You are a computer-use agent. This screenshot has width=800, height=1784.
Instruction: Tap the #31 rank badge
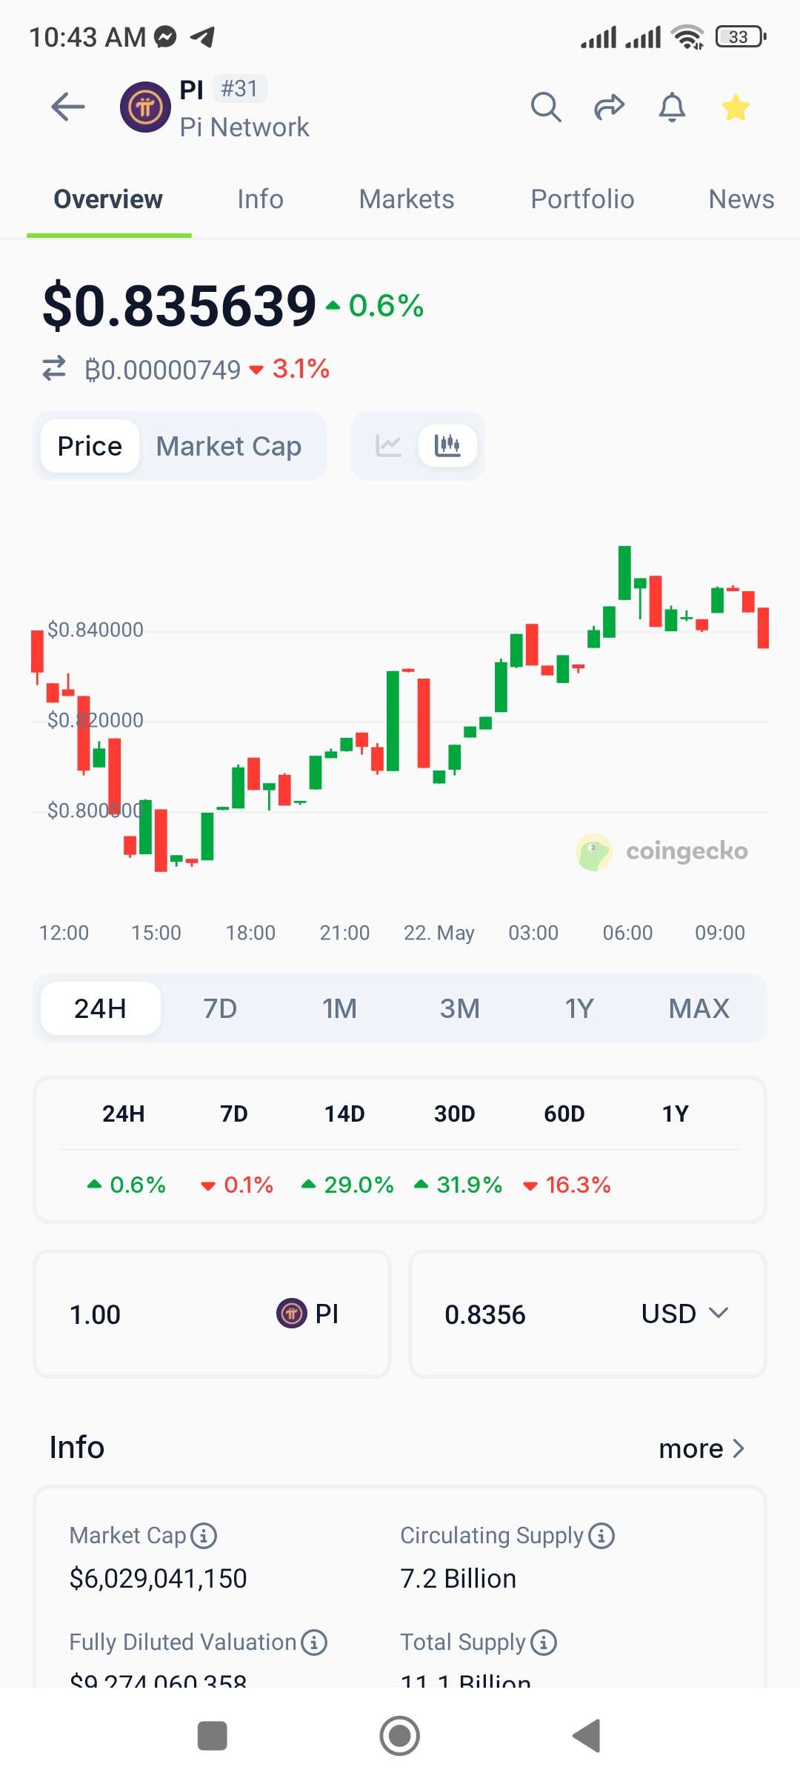tap(240, 89)
